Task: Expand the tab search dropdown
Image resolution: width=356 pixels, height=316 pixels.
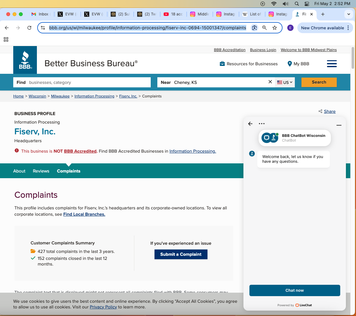Action: tap(348, 14)
